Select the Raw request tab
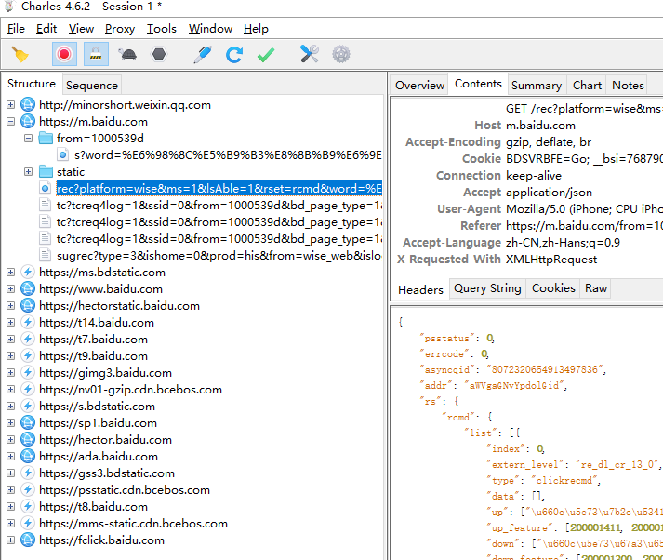This screenshot has width=663, height=560. point(596,288)
